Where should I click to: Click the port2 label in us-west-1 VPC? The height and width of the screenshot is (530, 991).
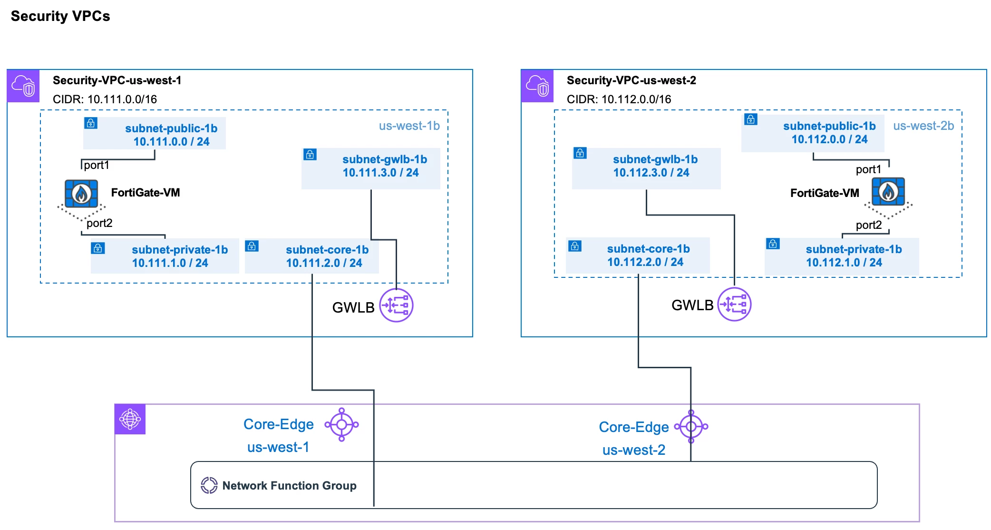click(99, 223)
